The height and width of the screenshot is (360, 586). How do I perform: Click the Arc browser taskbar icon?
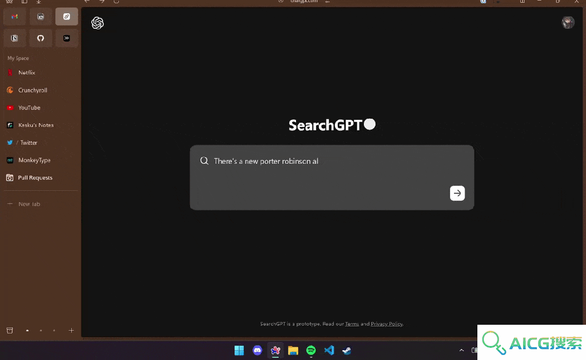point(275,350)
